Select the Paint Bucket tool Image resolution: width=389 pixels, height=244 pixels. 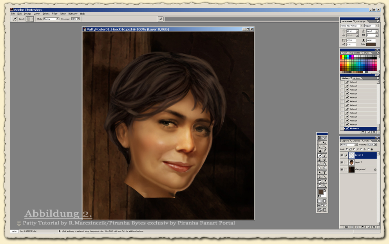click(x=324, y=164)
